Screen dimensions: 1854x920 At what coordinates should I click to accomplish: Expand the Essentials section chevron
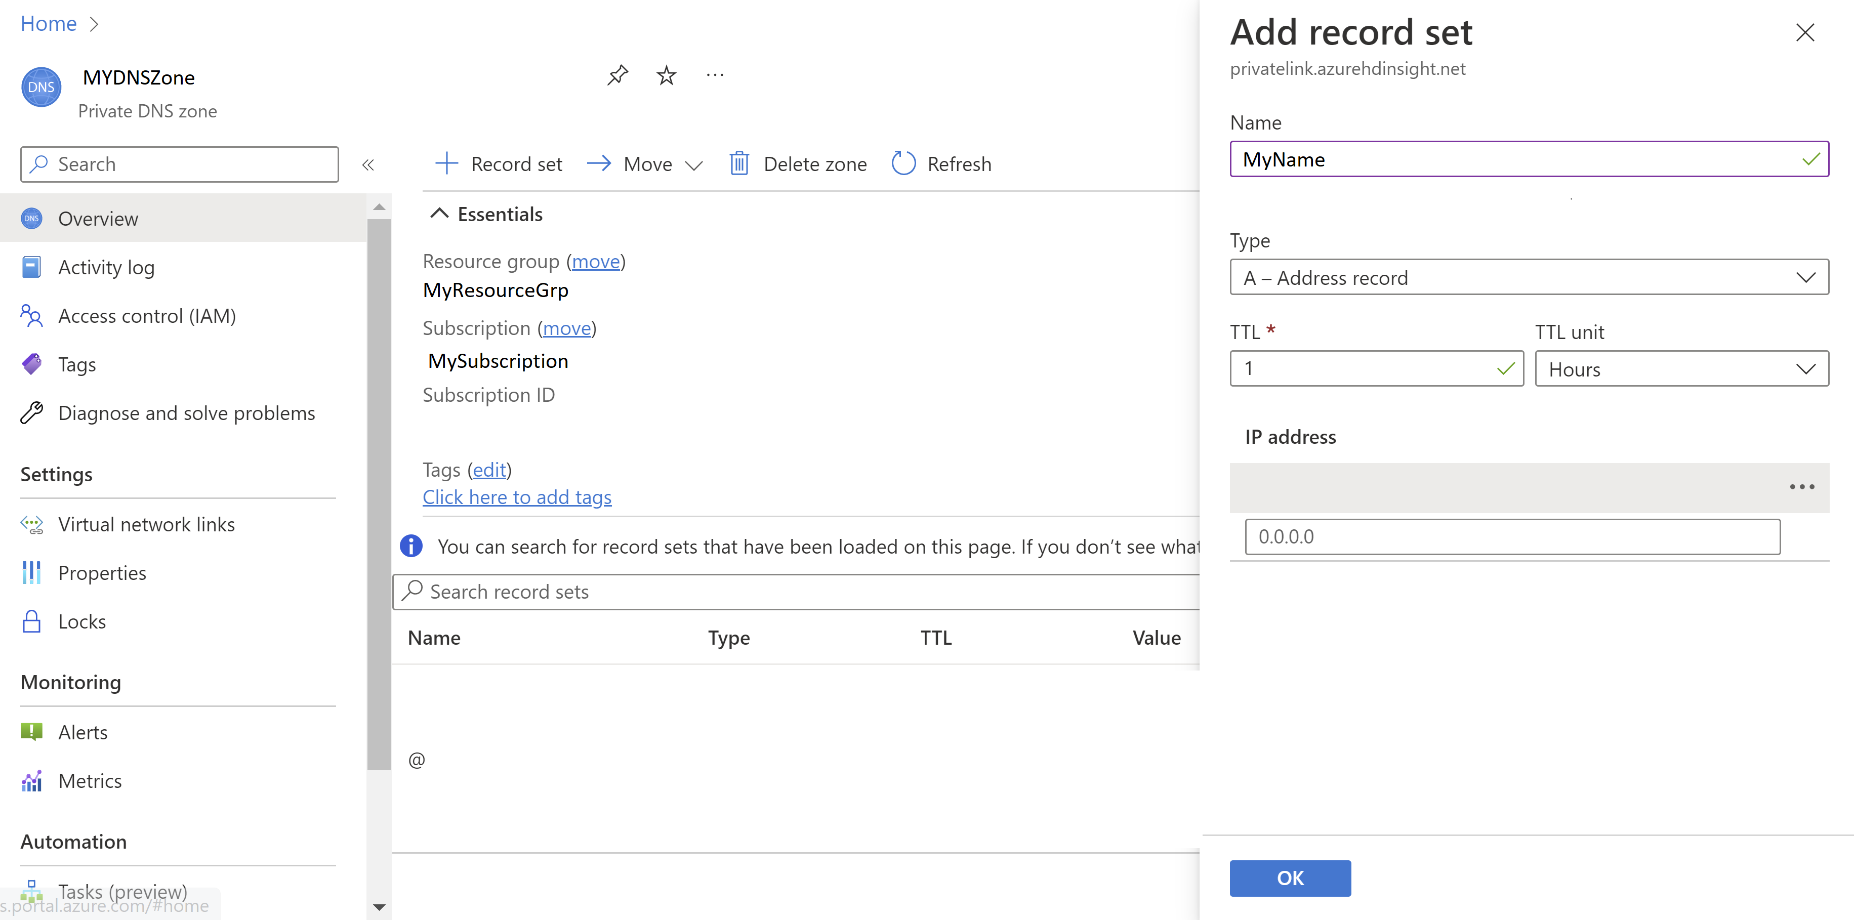[x=439, y=214]
